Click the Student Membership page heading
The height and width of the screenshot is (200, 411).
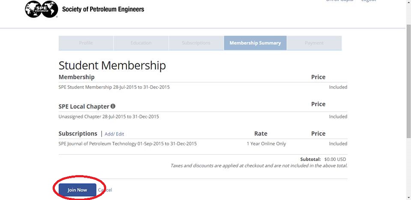(112, 66)
